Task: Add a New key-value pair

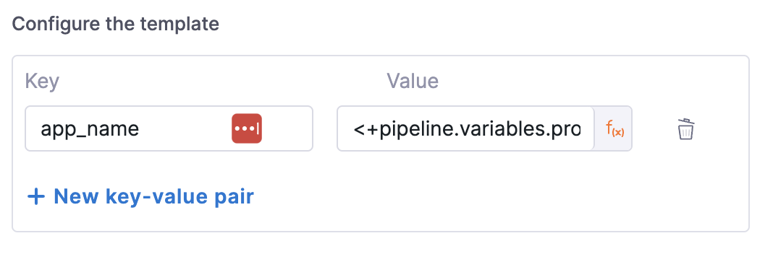Action: [140, 197]
